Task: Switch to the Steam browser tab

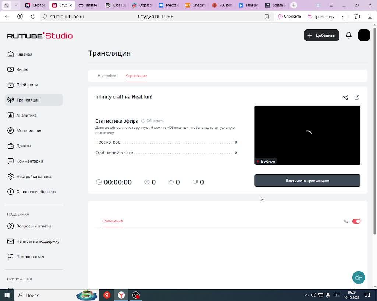Action: [275, 5]
